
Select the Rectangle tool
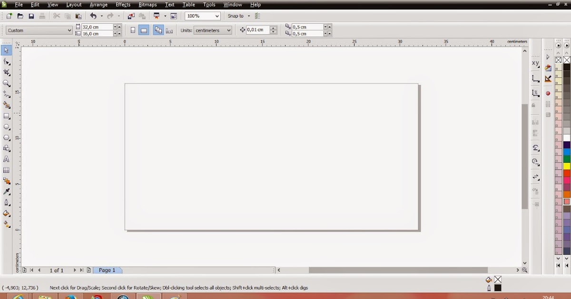6,116
